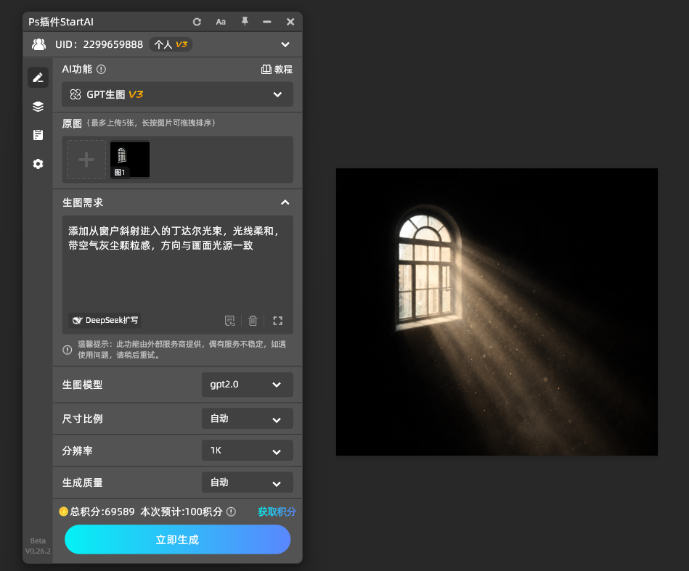Viewport: 689px width, 571px height.
Task: Click the UID: 2299659888 text
Action: pyautogui.click(x=99, y=44)
